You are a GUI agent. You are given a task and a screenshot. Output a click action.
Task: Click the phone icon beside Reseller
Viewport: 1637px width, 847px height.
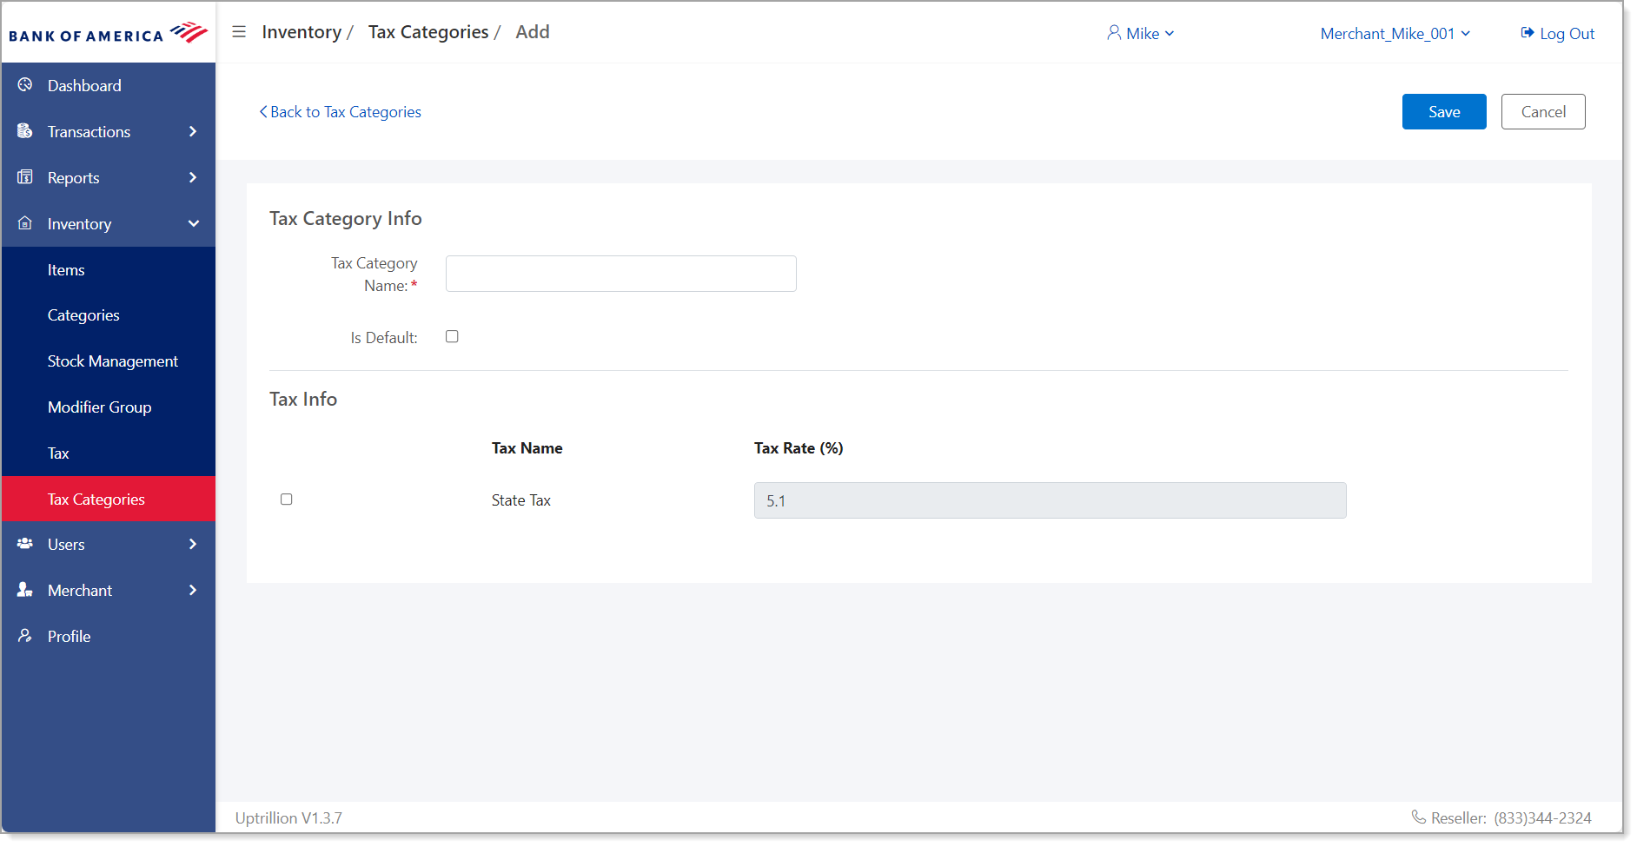click(1418, 817)
